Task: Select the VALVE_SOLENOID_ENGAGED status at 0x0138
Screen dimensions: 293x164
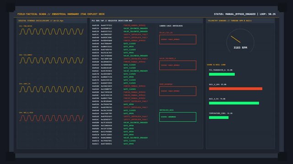Action: pos(135,31)
